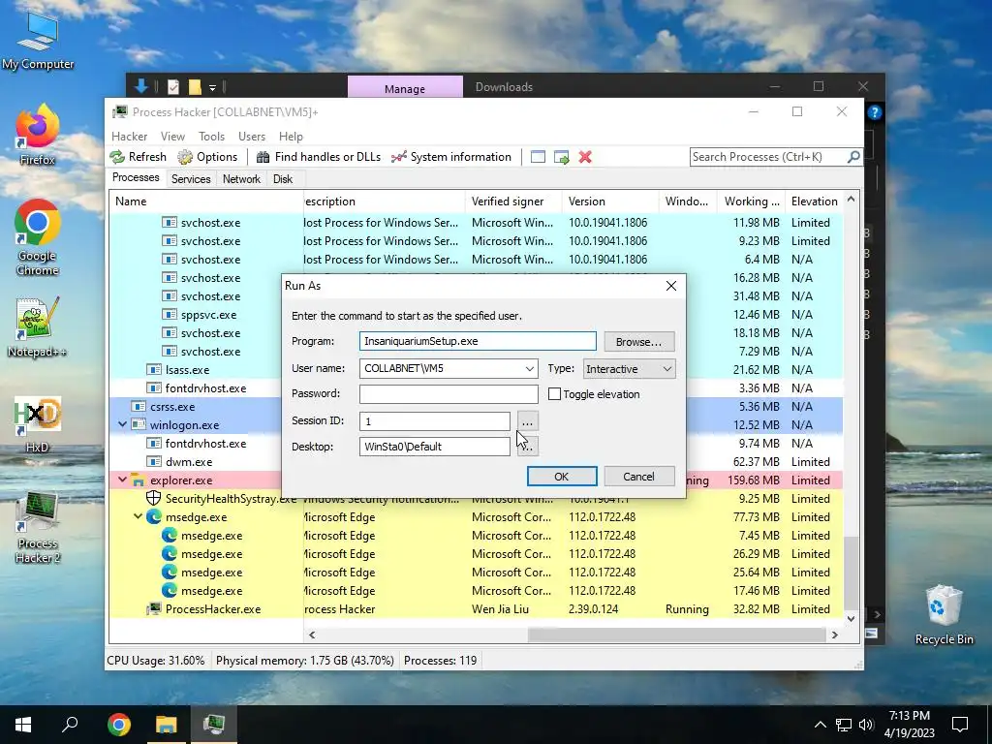992x744 pixels.
Task: Click into the Password input field
Action: 449,393
